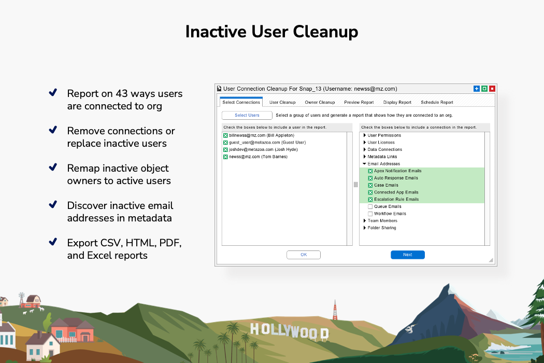This screenshot has width=544, height=363.
Task: Switch to the User Cleanup tab
Action: 282,102
